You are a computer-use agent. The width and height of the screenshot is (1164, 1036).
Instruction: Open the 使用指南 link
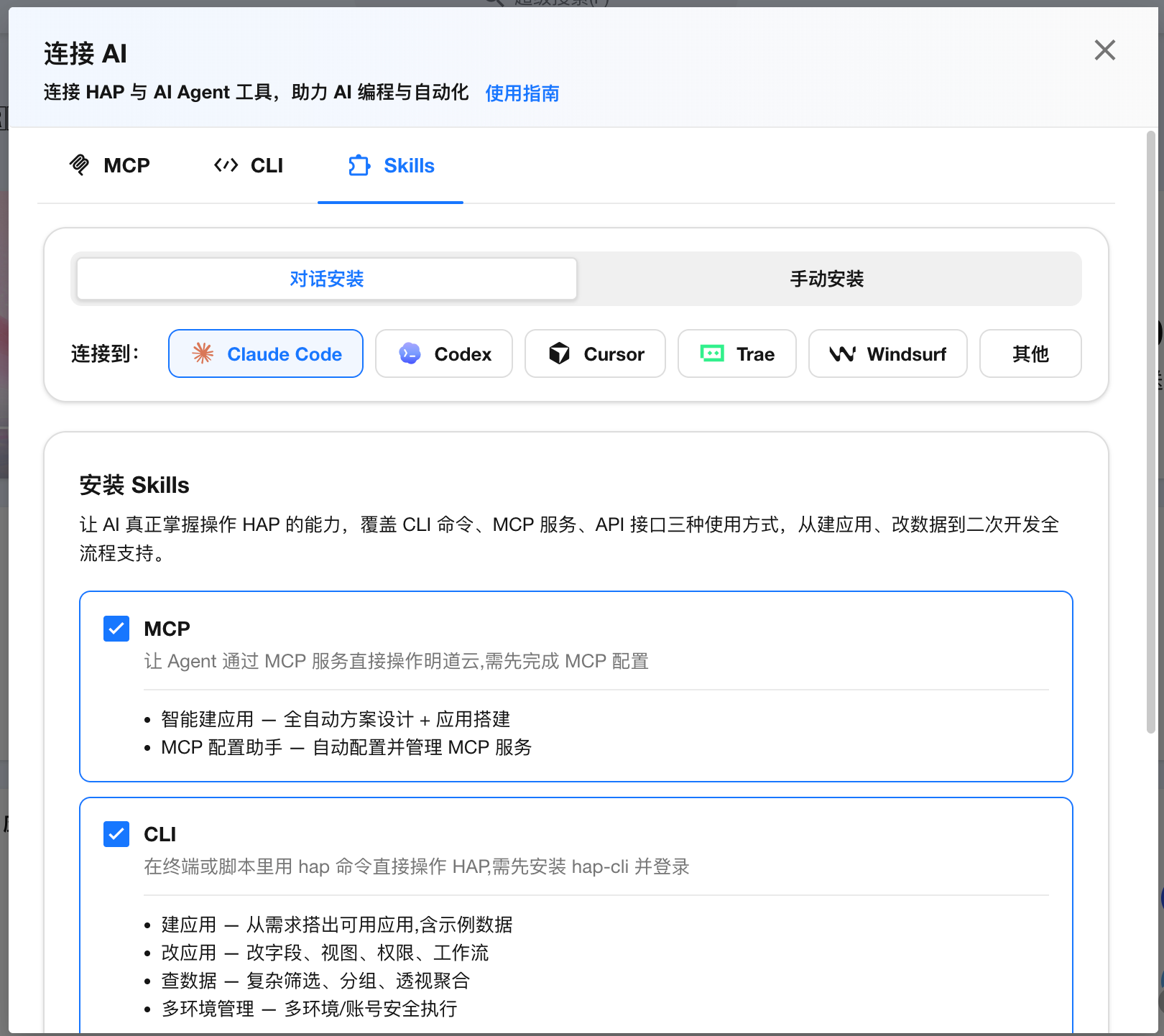(x=522, y=93)
